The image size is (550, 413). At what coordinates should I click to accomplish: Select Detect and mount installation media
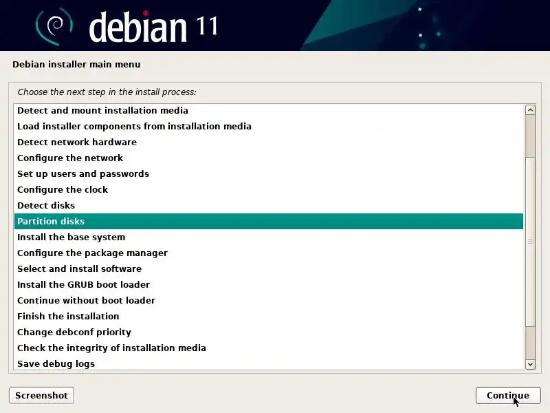(269, 110)
